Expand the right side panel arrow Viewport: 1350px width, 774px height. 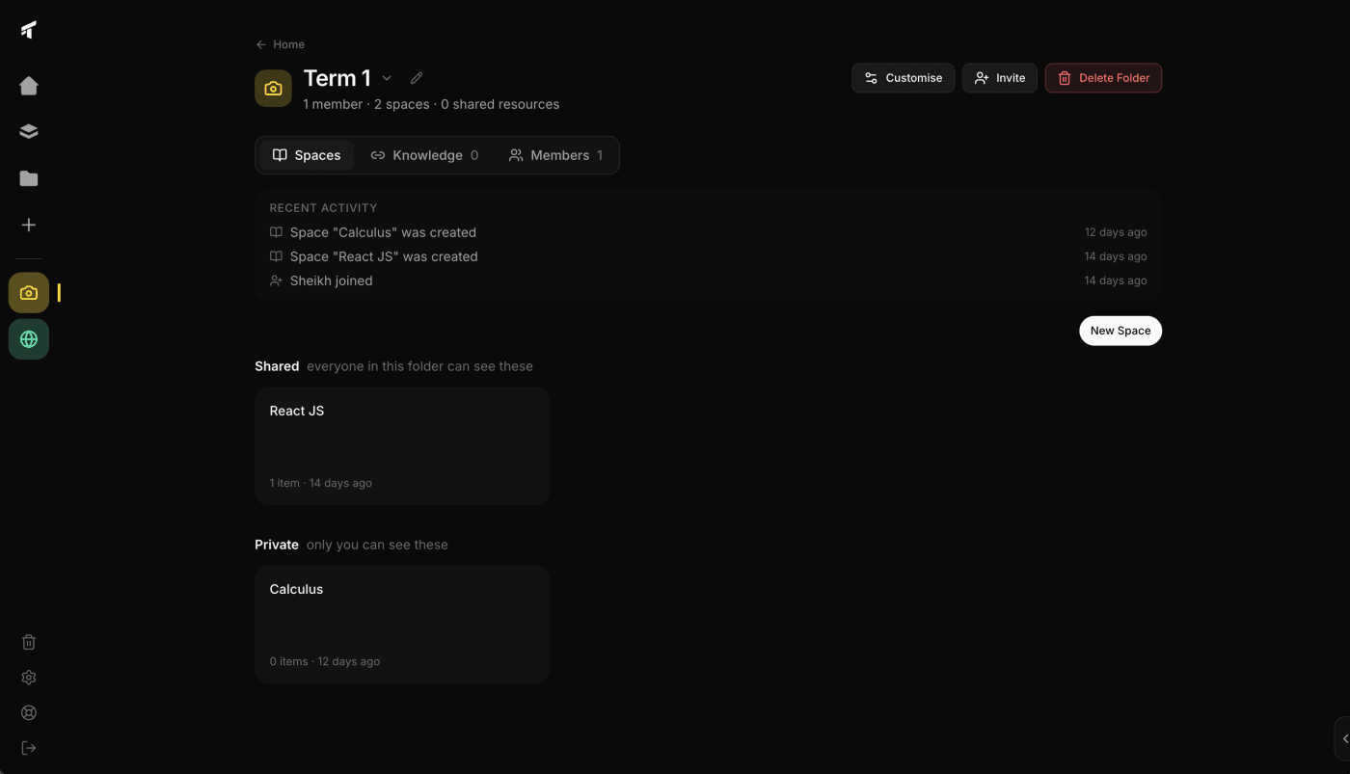[1344, 739]
